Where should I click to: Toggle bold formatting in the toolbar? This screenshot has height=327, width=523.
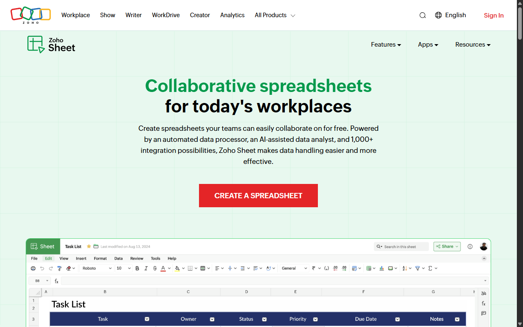[137, 268]
